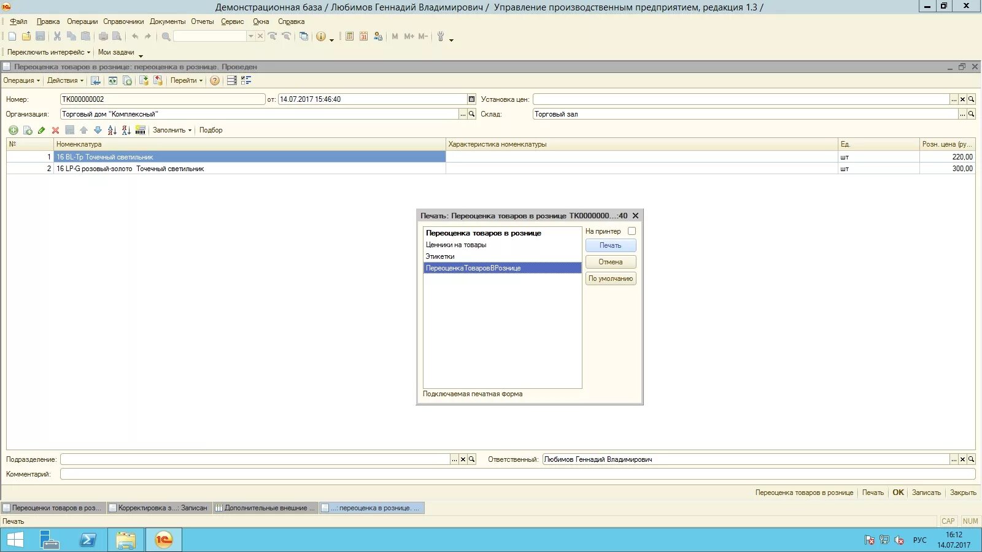
Task: Open the calculator icon
Action: click(x=349, y=37)
